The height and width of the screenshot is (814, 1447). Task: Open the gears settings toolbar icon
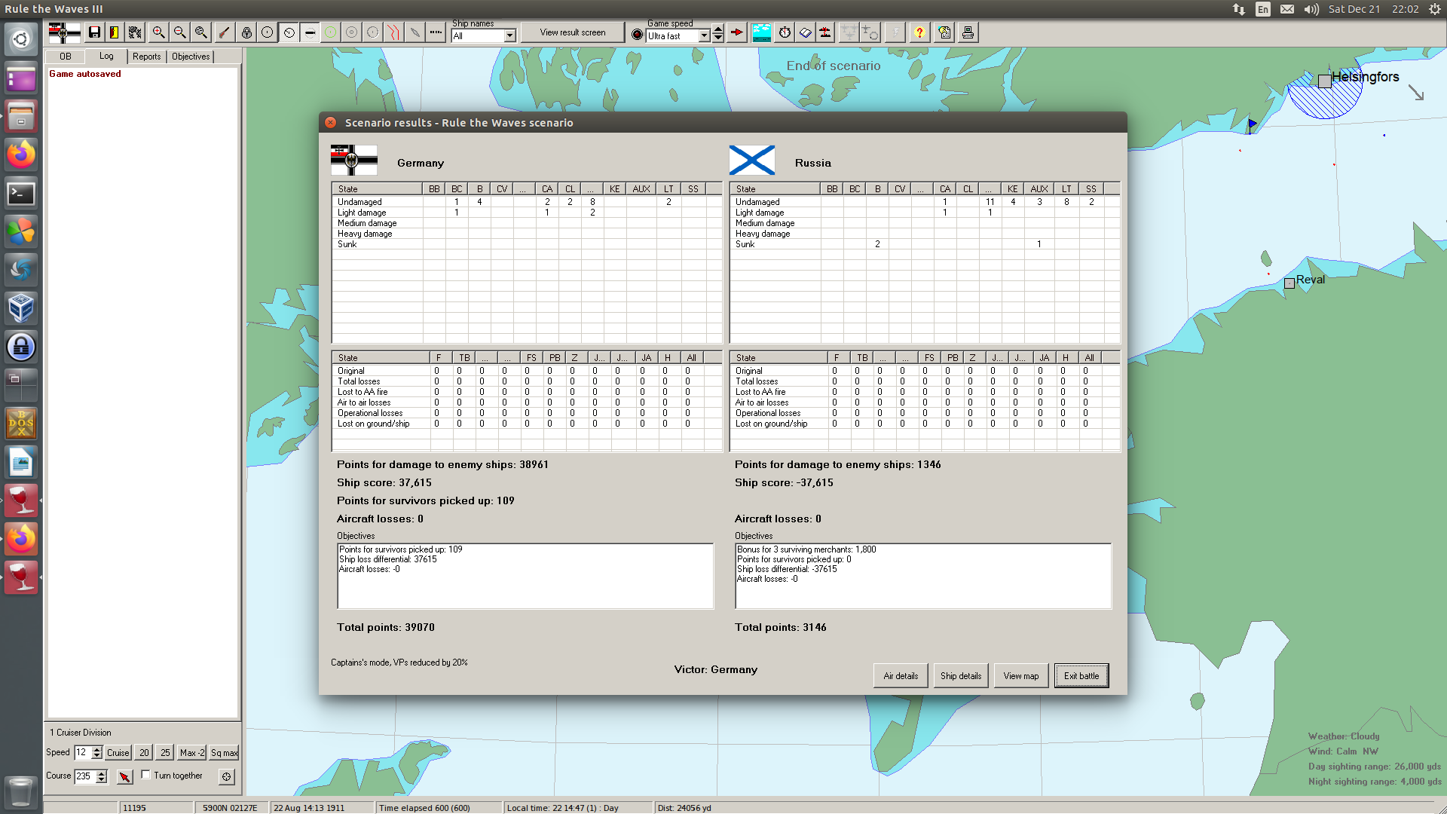click(x=135, y=32)
